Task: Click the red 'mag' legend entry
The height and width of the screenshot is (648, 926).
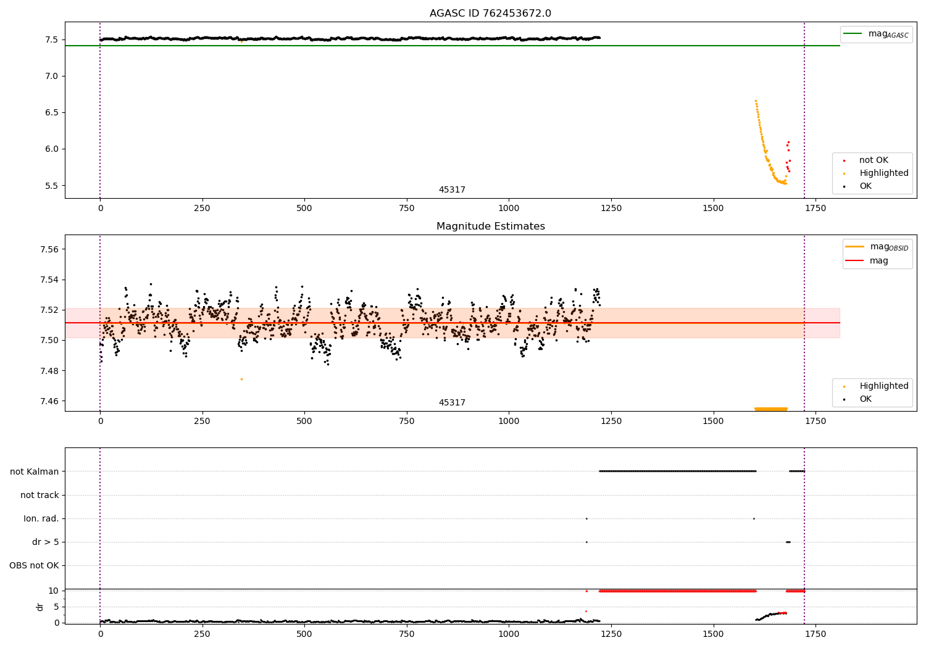Action: 867,260
